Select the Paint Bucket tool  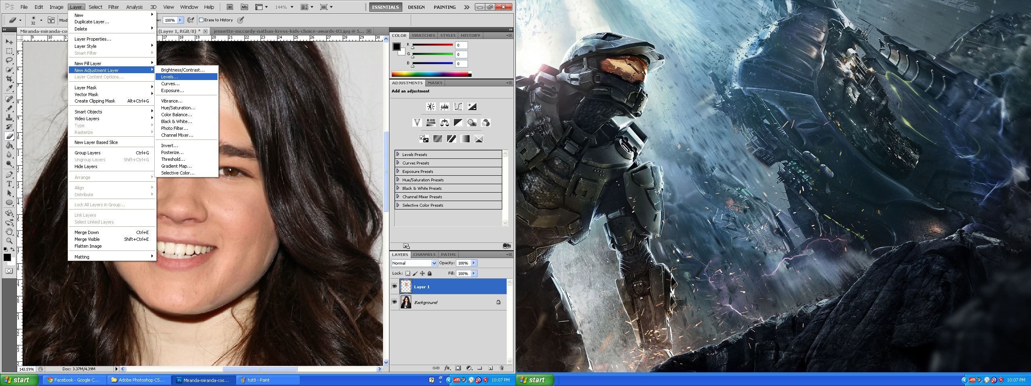[9, 146]
